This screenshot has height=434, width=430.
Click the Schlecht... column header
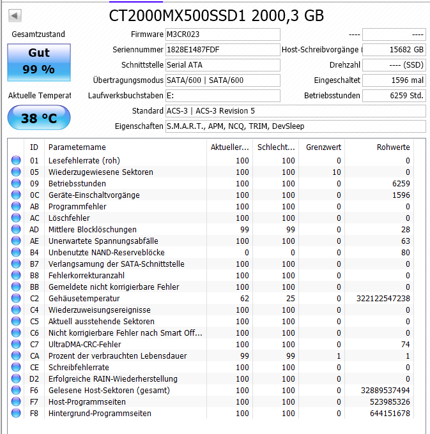275,147
